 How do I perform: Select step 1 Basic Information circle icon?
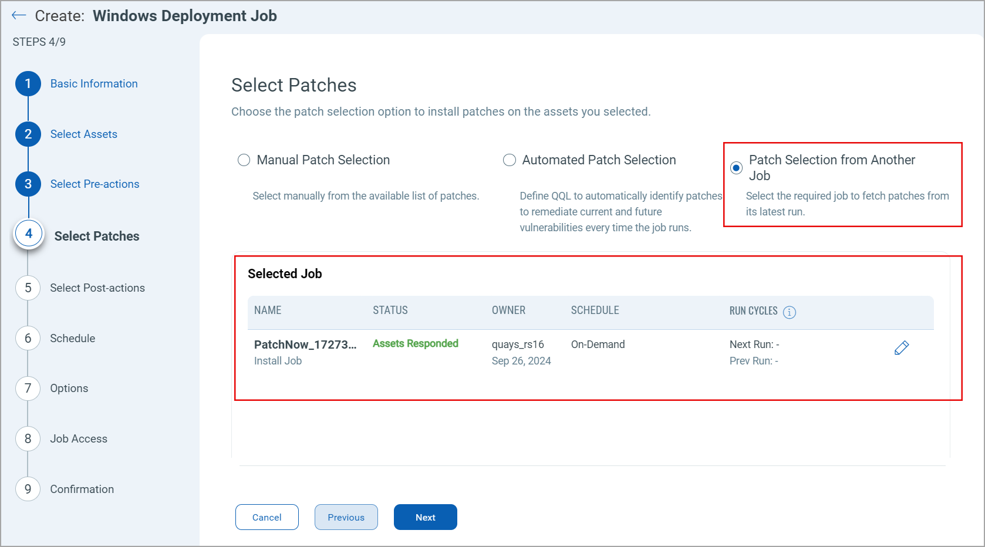tap(28, 83)
